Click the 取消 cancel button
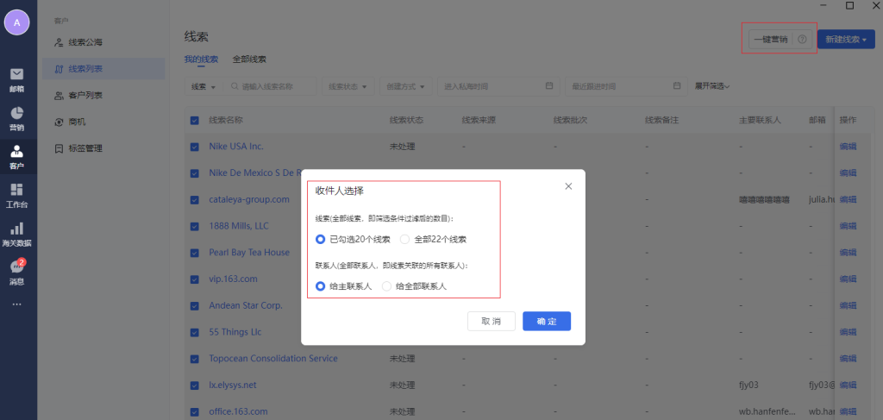This screenshot has width=883, height=420. (x=491, y=321)
